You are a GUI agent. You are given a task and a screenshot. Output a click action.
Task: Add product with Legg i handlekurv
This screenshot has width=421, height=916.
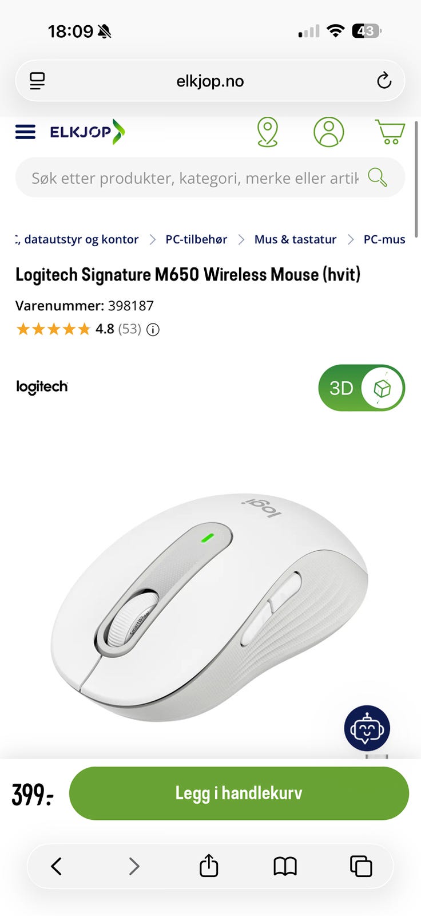tap(239, 793)
